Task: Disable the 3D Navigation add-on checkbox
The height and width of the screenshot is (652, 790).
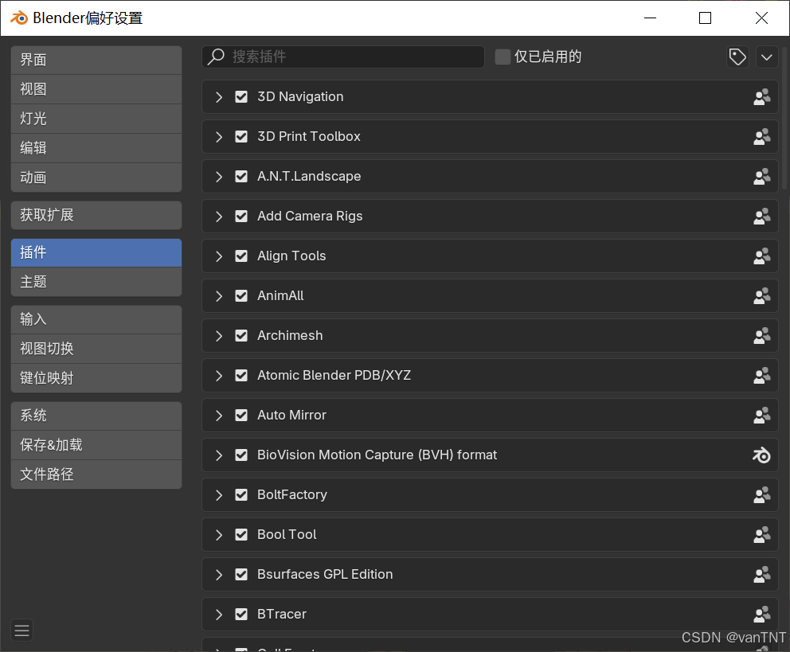Action: 241,96
